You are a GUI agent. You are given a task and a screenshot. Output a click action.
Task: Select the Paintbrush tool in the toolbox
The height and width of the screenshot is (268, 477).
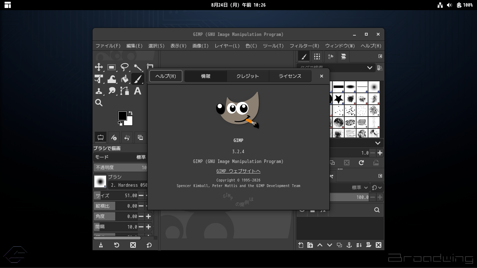pos(138,79)
